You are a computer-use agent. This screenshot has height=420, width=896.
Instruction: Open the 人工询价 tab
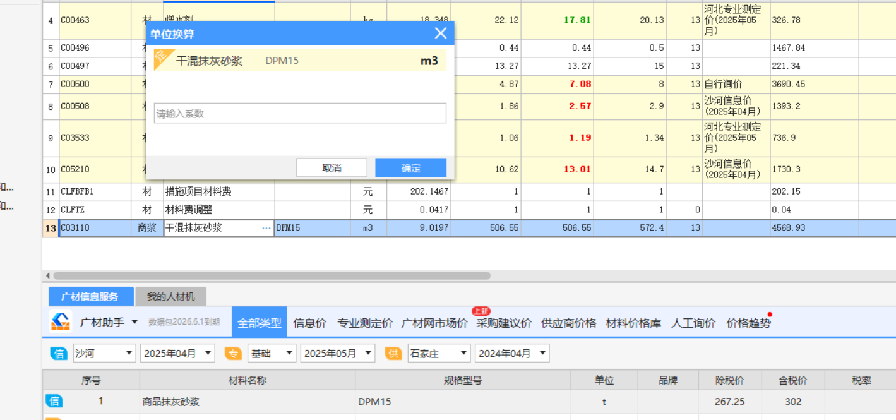coord(693,323)
